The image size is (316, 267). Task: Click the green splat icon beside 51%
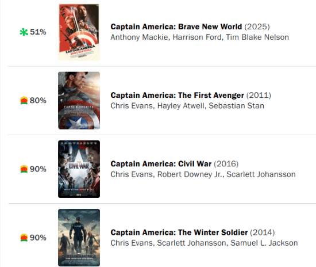point(24,32)
